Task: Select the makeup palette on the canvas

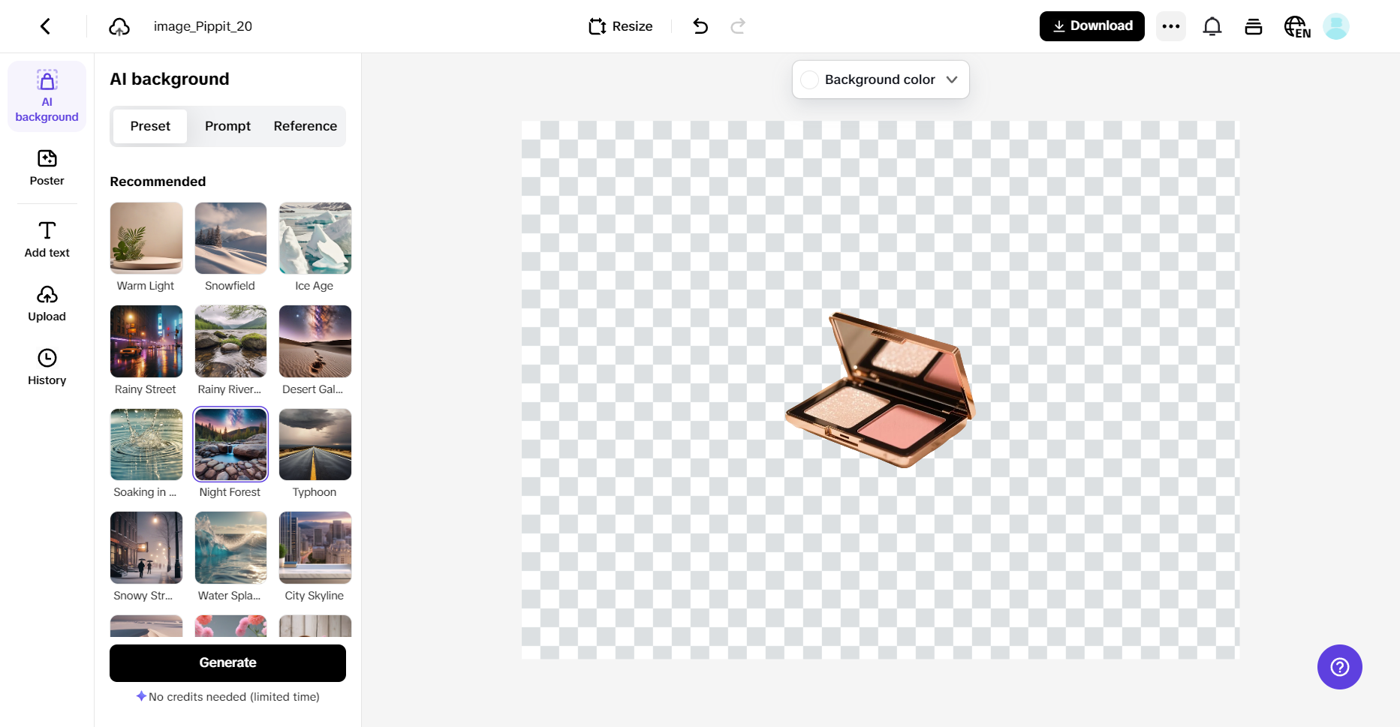Action: point(880,389)
